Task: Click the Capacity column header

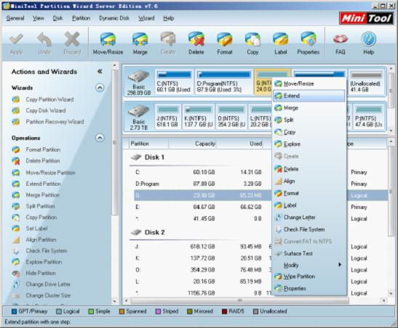Action: tap(192, 144)
